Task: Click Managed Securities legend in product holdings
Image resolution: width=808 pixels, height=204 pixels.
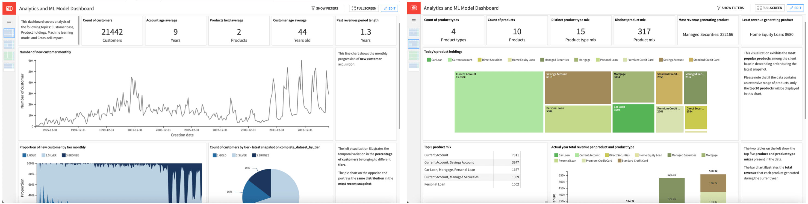Action: (x=555, y=60)
